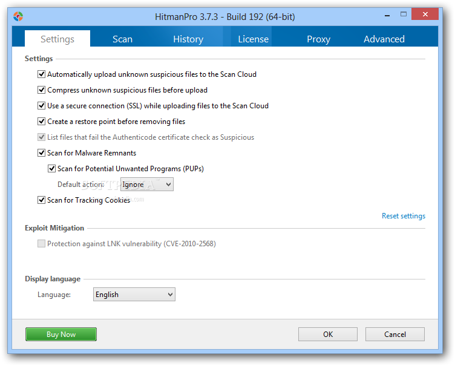Go to the License tab
This screenshot has width=455, height=366.
pos(253,39)
